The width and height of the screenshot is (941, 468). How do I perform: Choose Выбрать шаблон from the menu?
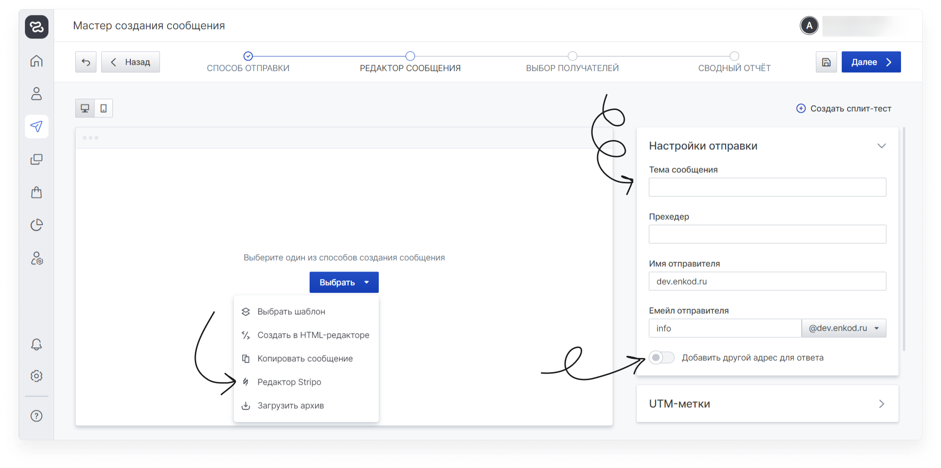tap(306, 312)
